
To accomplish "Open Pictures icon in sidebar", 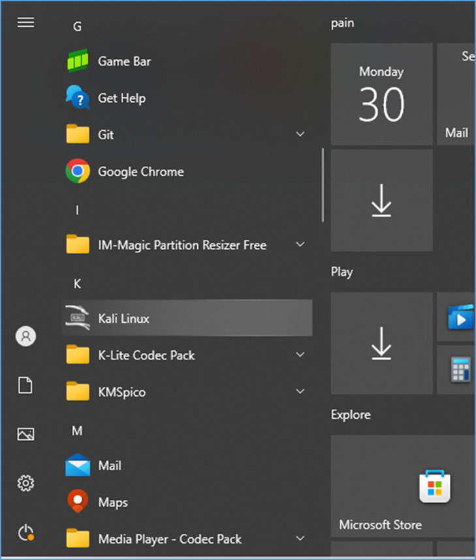I will pyautogui.click(x=25, y=435).
